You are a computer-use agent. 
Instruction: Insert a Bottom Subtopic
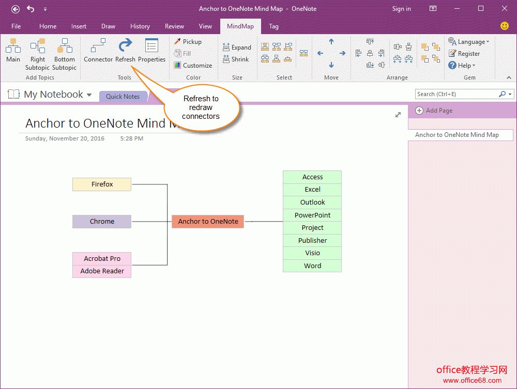(65, 54)
